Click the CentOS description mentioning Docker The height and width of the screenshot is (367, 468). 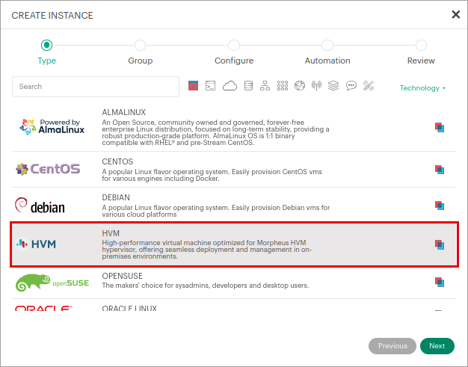pyautogui.click(x=212, y=175)
